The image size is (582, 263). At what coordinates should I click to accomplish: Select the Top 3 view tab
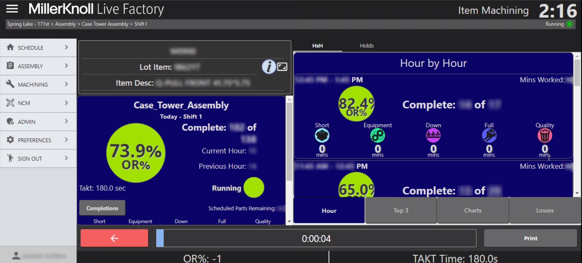[x=401, y=210]
